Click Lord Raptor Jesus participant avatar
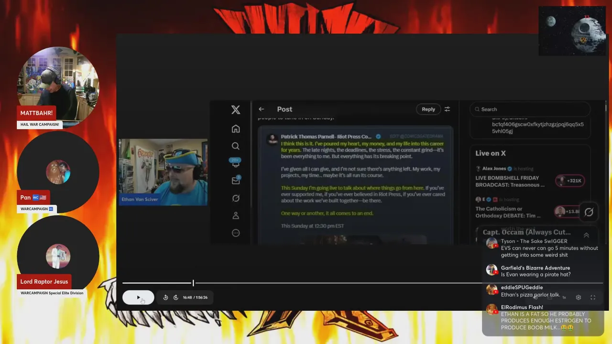This screenshot has height=344, width=612. [x=58, y=256]
